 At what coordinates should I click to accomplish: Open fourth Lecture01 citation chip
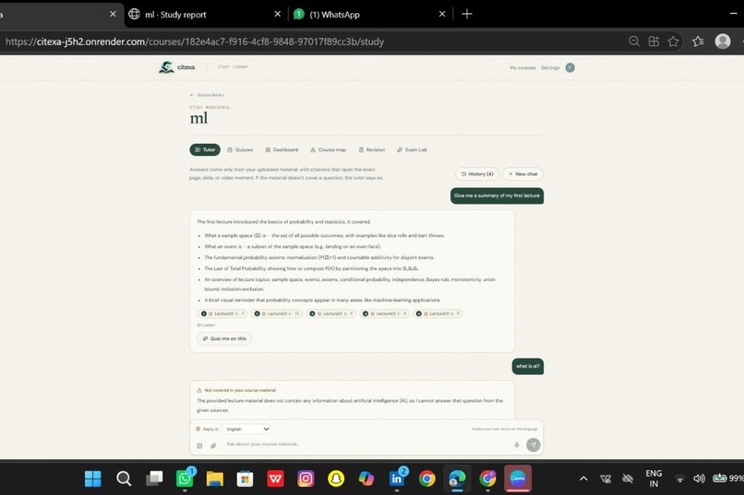(384, 313)
